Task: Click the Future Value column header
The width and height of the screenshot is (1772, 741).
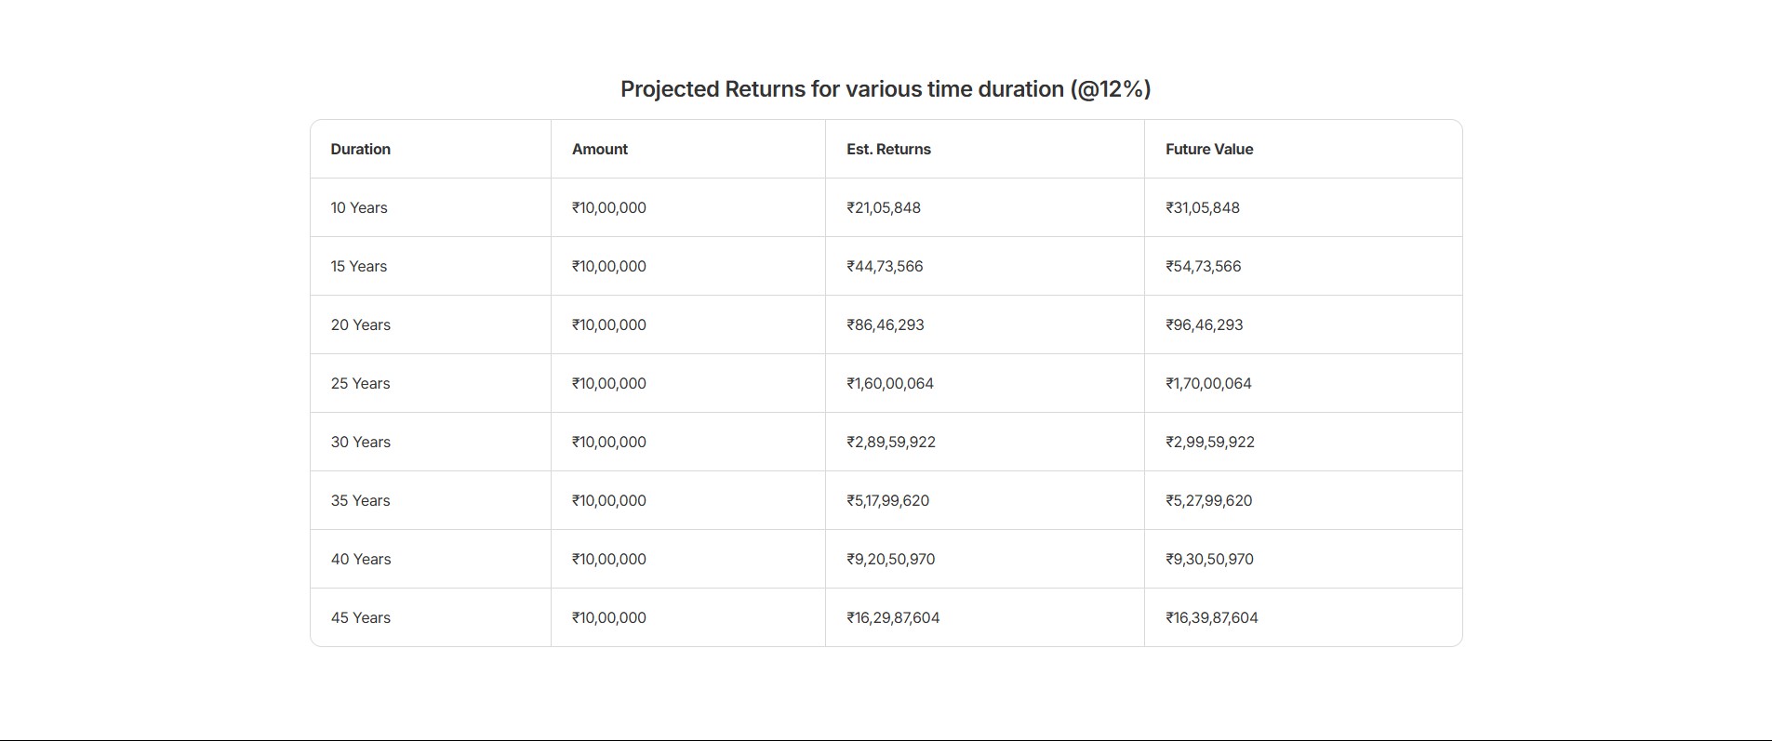Action: pyautogui.click(x=1209, y=149)
